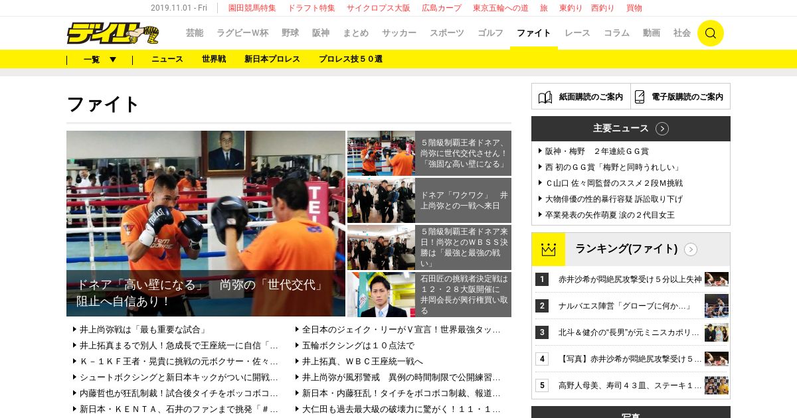This screenshot has height=418, width=797.
Task: Open the サイクロプス大阪 top link
Action: pyautogui.click(x=379, y=8)
